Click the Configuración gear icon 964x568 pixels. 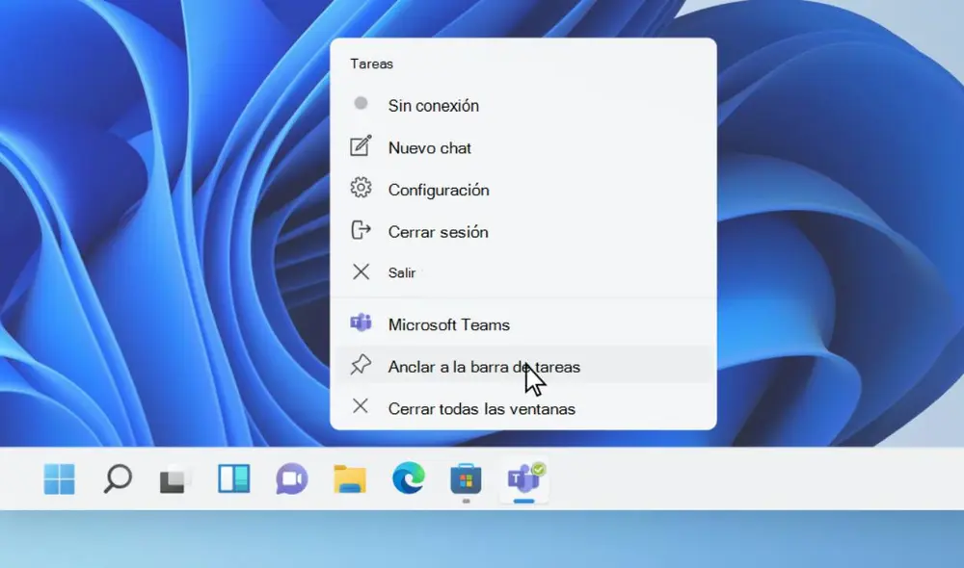click(x=361, y=190)
